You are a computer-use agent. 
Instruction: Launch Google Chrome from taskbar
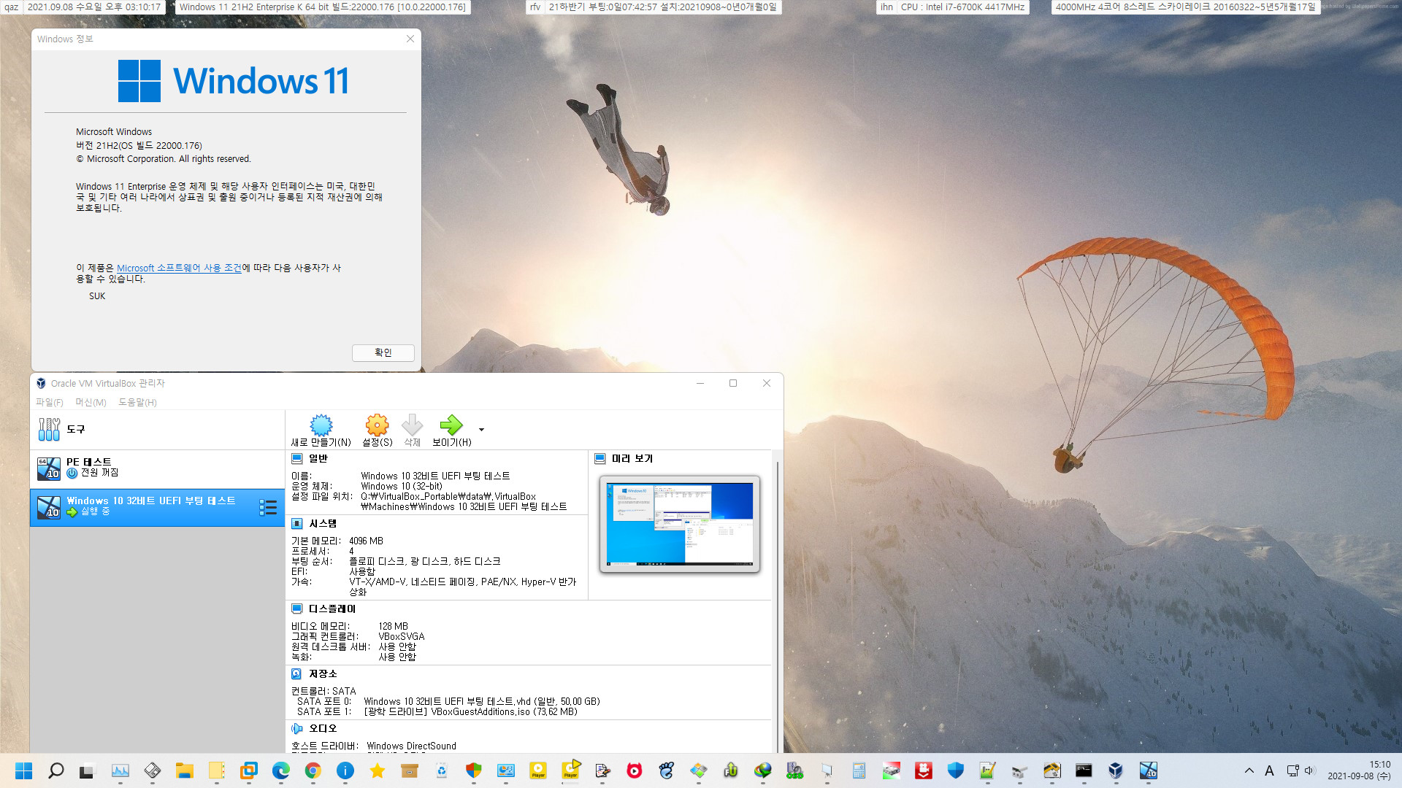[x=313, y=770]
